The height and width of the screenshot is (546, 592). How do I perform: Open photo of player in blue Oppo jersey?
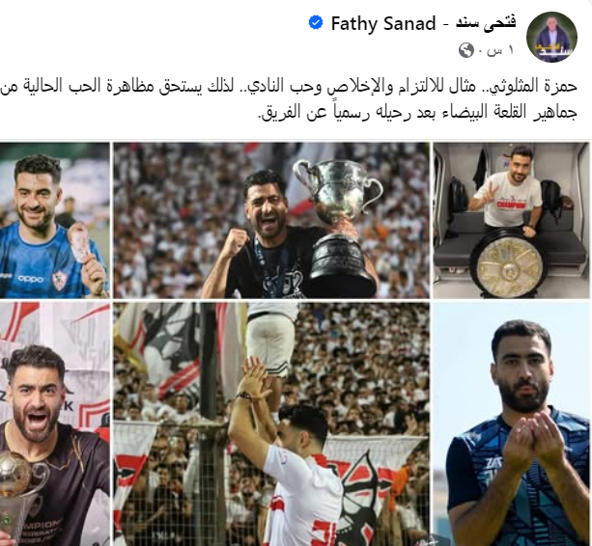[x=55, y=220]
